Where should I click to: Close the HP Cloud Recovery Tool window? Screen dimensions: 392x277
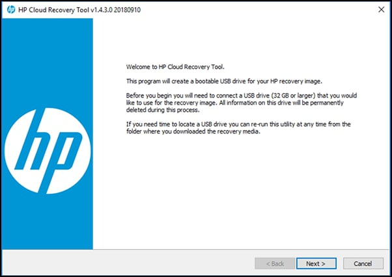coord(380,9)
